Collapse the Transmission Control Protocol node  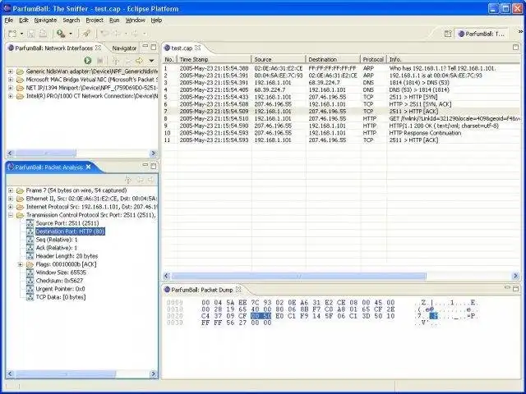pyautogui.click(x=11, y=215)
